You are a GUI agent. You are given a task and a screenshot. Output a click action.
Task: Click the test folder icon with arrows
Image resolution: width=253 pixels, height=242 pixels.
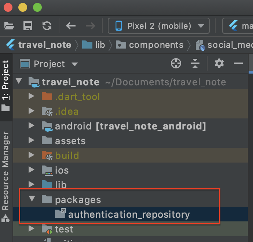[47, 229]
